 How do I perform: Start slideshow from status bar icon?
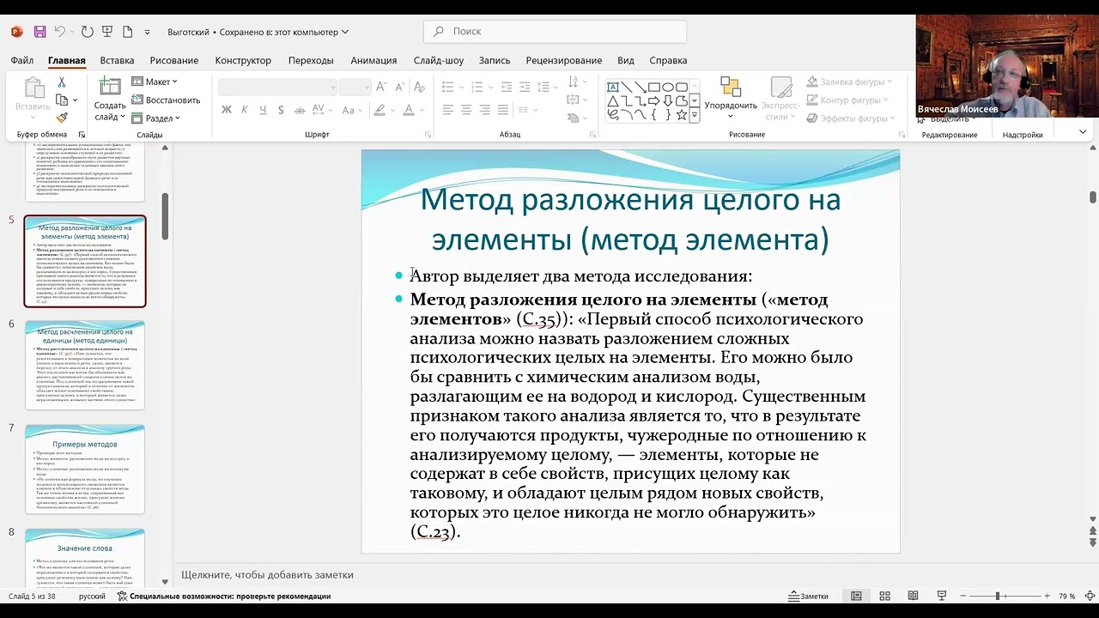click(941, 596)
